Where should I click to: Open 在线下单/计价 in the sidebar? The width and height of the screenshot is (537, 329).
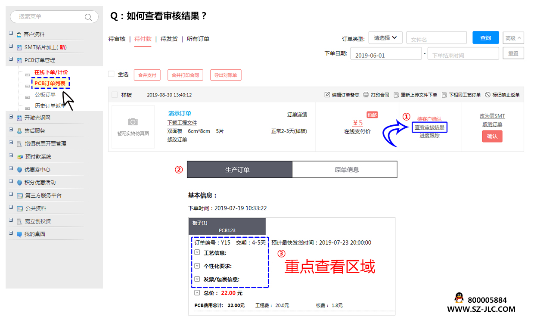(51, 72)
